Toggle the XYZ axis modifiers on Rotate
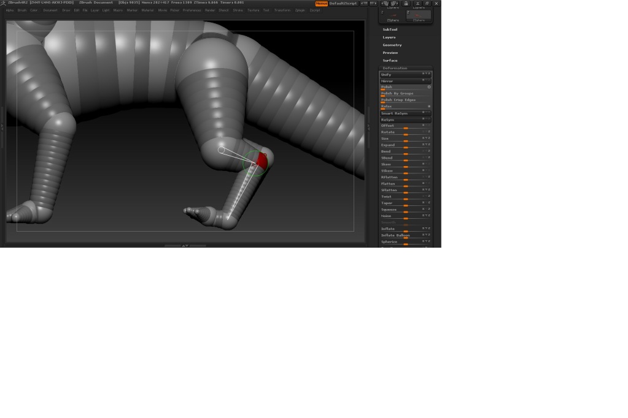Image resolution: width=628 pixels, height=418 pixels. coord(426,132)
